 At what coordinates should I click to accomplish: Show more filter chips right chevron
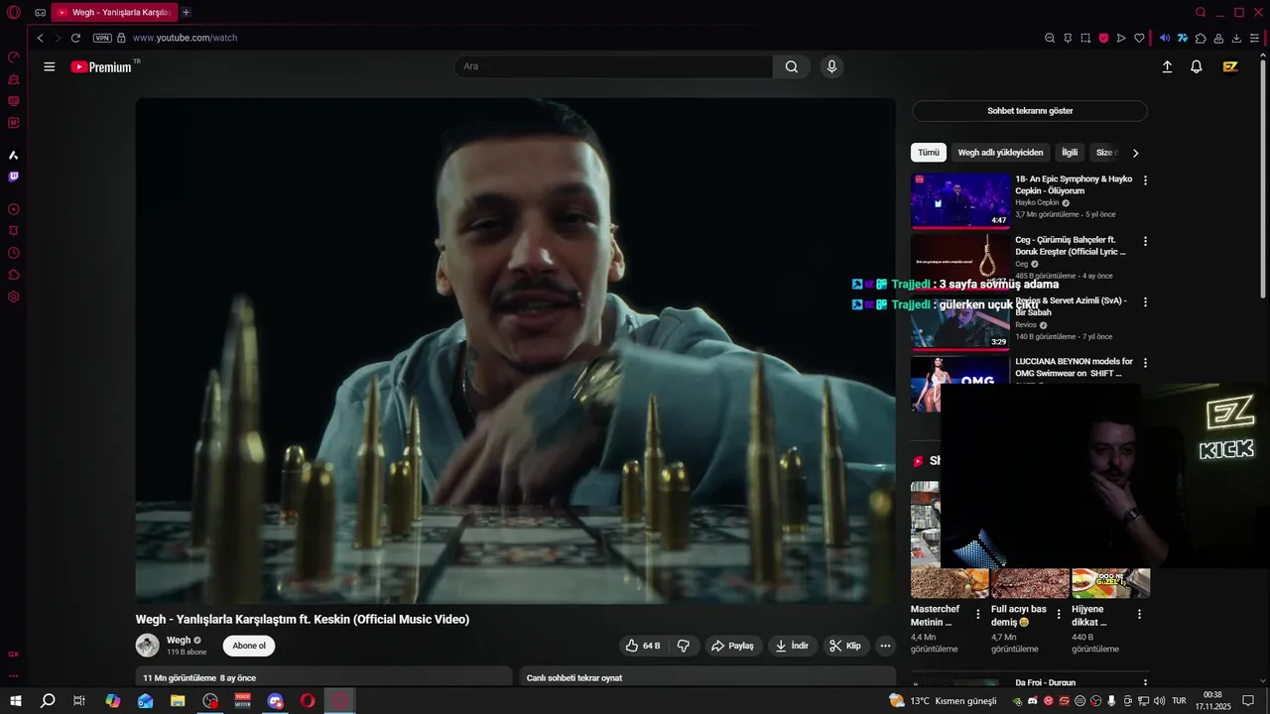pos(1135,153)
